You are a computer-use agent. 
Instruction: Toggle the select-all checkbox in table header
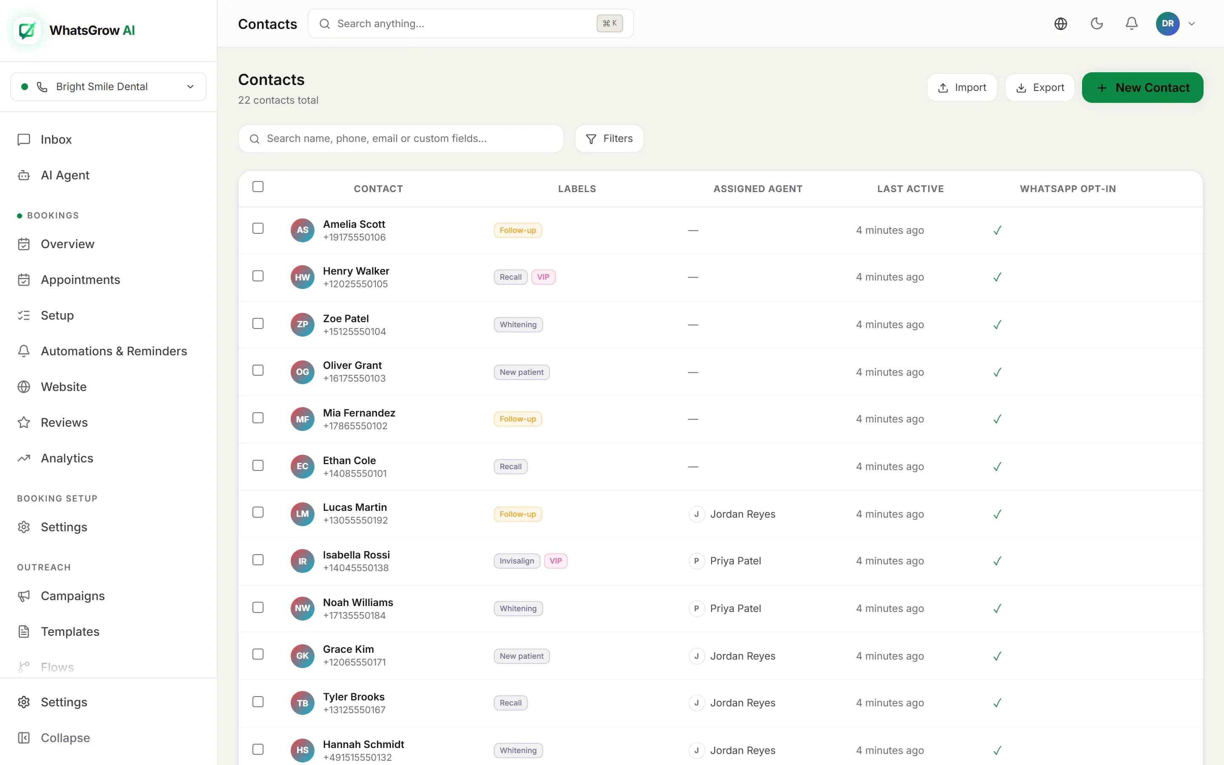pos(258,187)
